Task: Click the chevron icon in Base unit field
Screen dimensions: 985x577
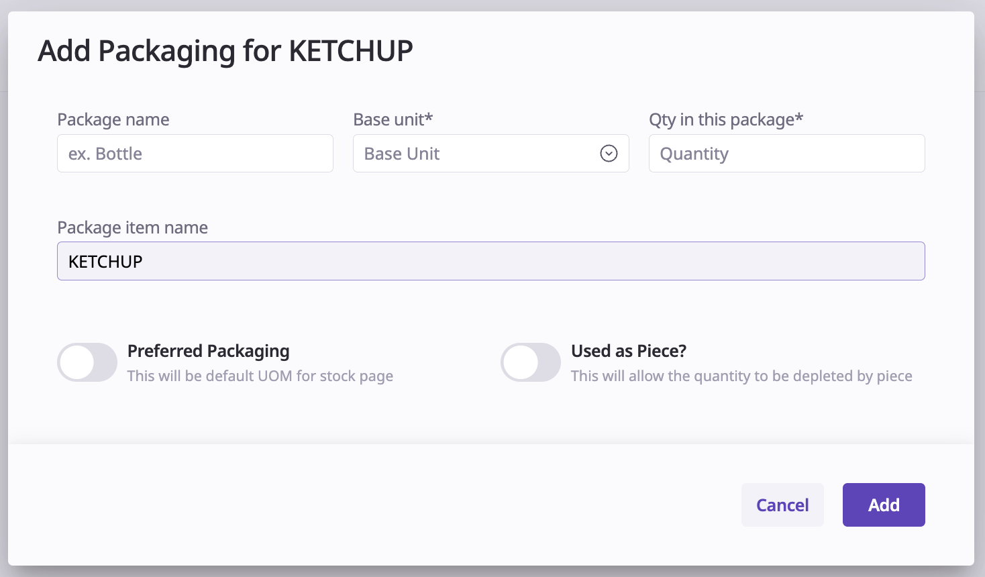Action: point(609,154)
